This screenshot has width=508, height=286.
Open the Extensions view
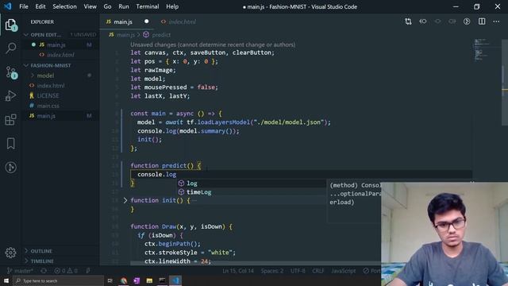coord(10,119)
